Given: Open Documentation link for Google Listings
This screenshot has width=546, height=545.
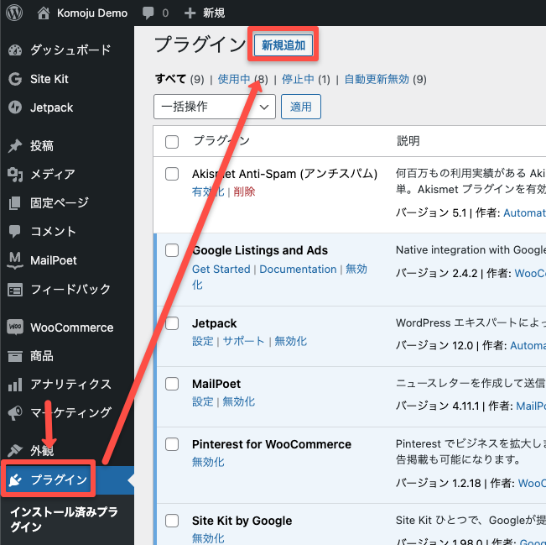Looking at the screenshot, I should (x=298, y=270).
